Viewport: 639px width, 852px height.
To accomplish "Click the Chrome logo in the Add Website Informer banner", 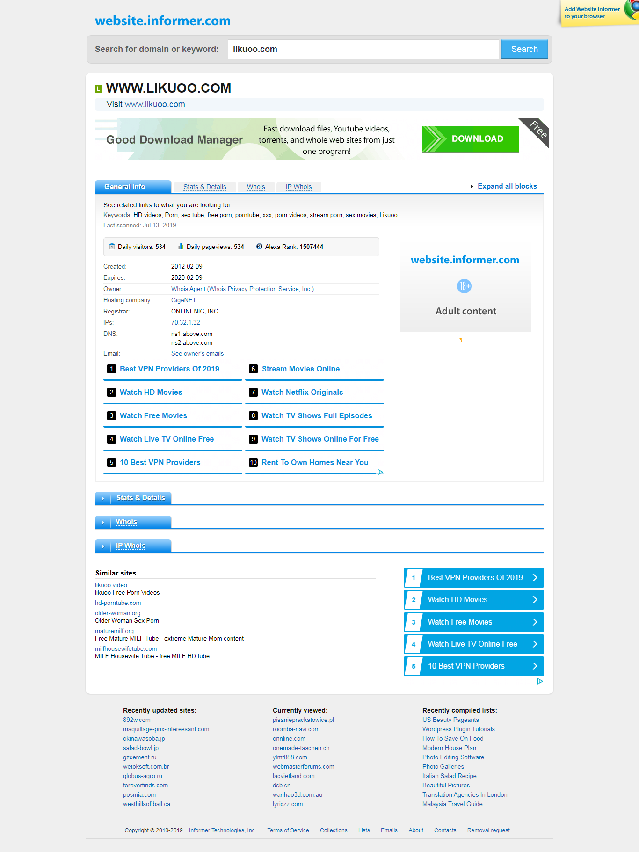I will pos(632,10).
